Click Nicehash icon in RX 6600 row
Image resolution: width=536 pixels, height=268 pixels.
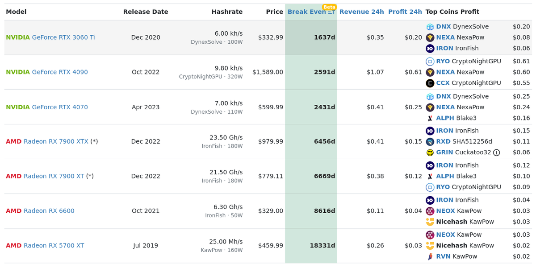point(430,222)
